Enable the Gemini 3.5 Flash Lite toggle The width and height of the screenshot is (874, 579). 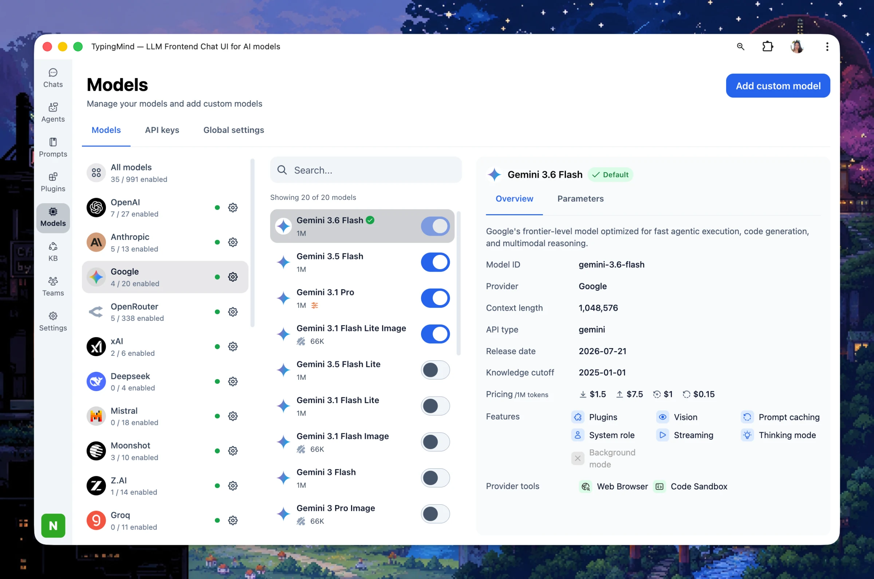click(435, 370)
